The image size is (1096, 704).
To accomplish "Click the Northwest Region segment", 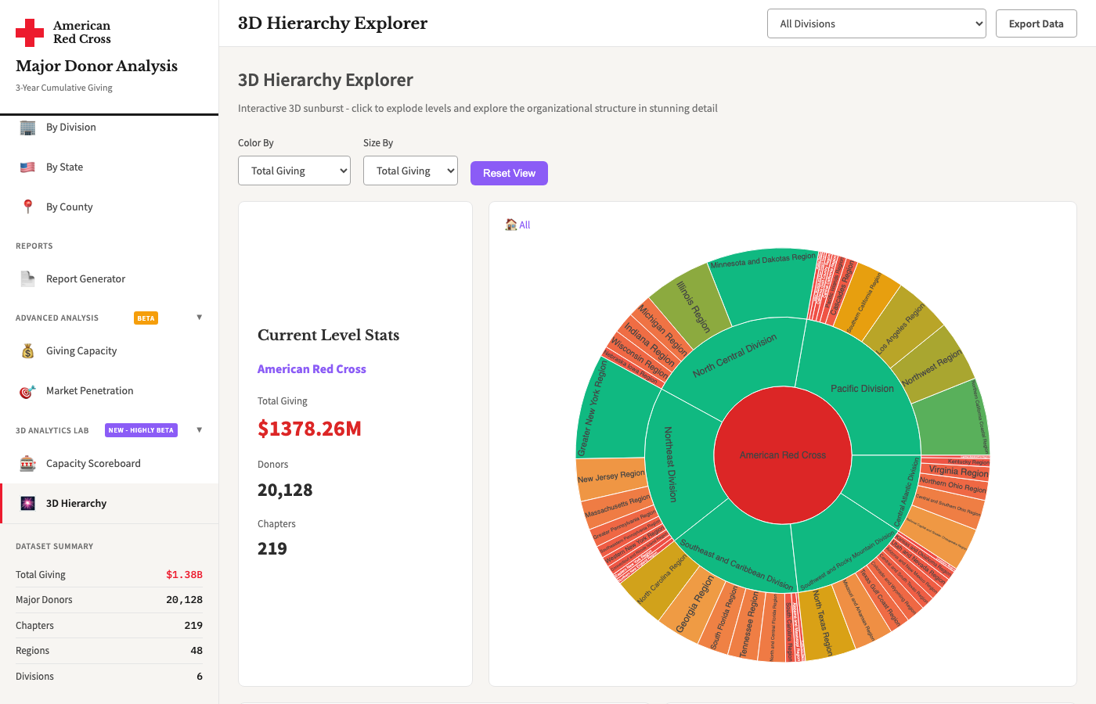I will (932, 368).
